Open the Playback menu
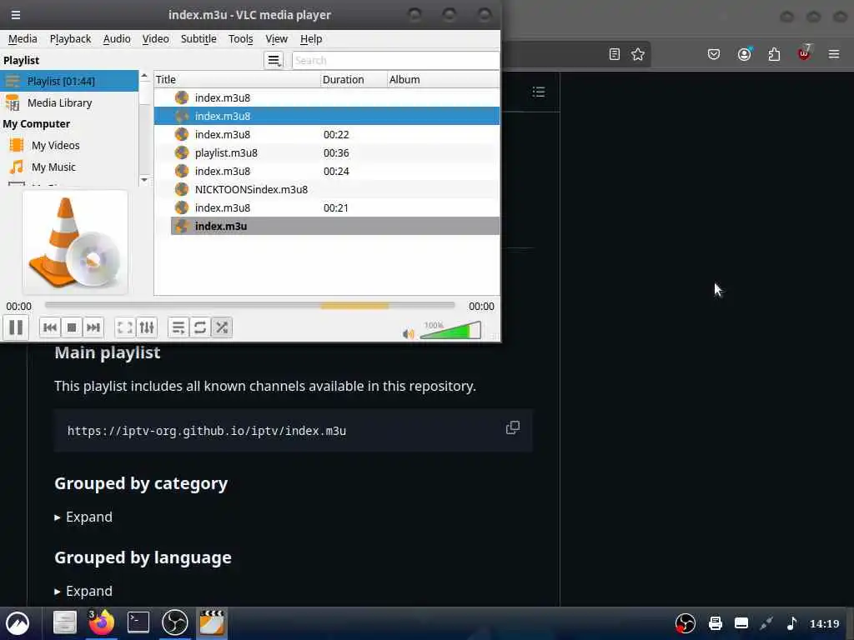 pos(70,38)
